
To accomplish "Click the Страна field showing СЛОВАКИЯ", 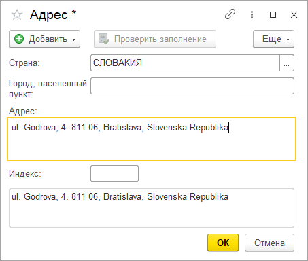I will click(185, 63).
